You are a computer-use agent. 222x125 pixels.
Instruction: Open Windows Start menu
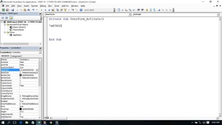tap(3, 123)
